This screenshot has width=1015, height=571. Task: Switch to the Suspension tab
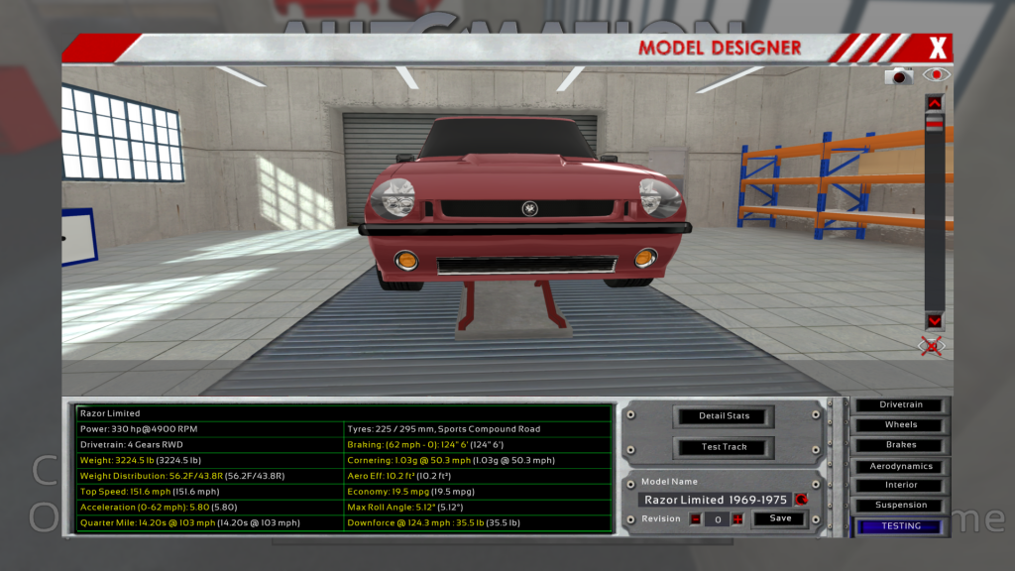[x=901, y=506]
